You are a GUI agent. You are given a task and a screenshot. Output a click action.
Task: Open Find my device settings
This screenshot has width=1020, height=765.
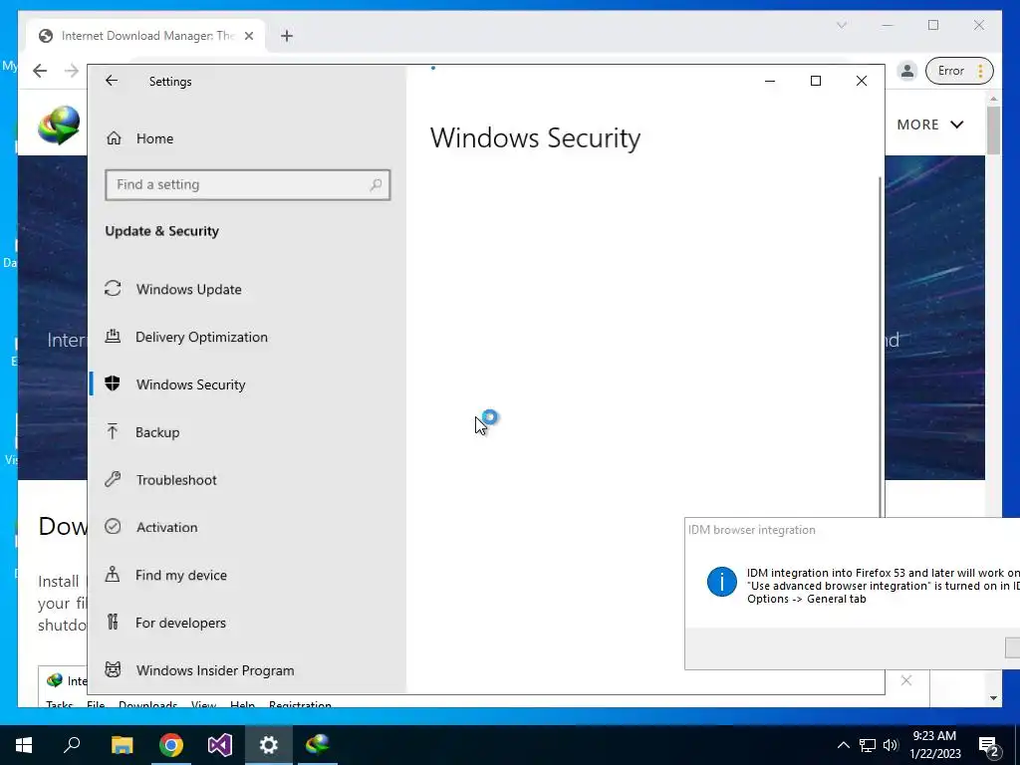(x=247, y=575)
